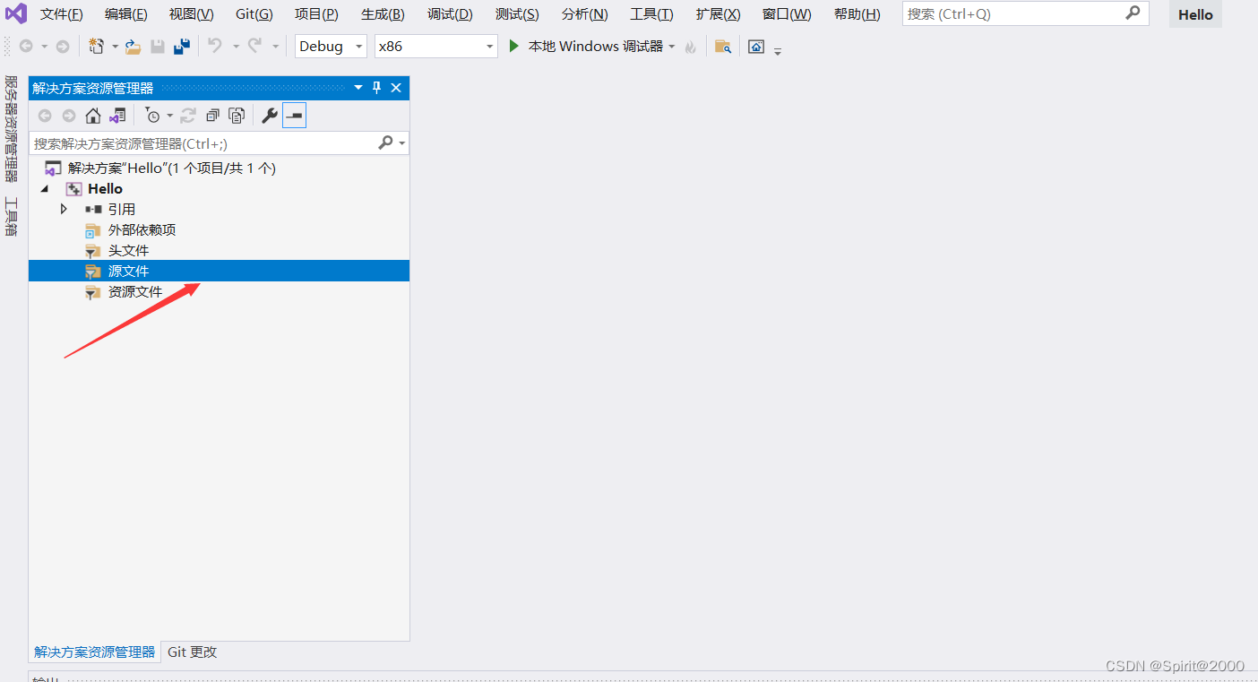Toggle auto-hide pin on Solution Explorer
The height and width of the screenshot is (682, 1258).
pyautogui.click(x=376, y=88)
